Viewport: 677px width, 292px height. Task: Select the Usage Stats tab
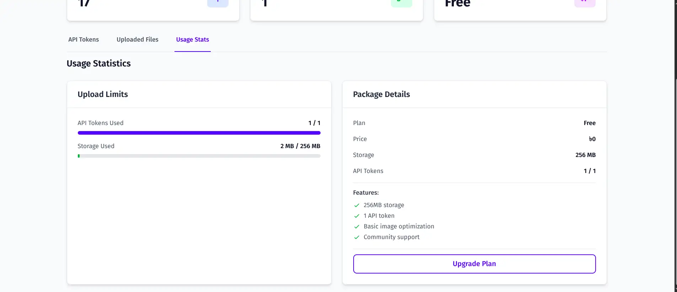(x=192, y=39)
